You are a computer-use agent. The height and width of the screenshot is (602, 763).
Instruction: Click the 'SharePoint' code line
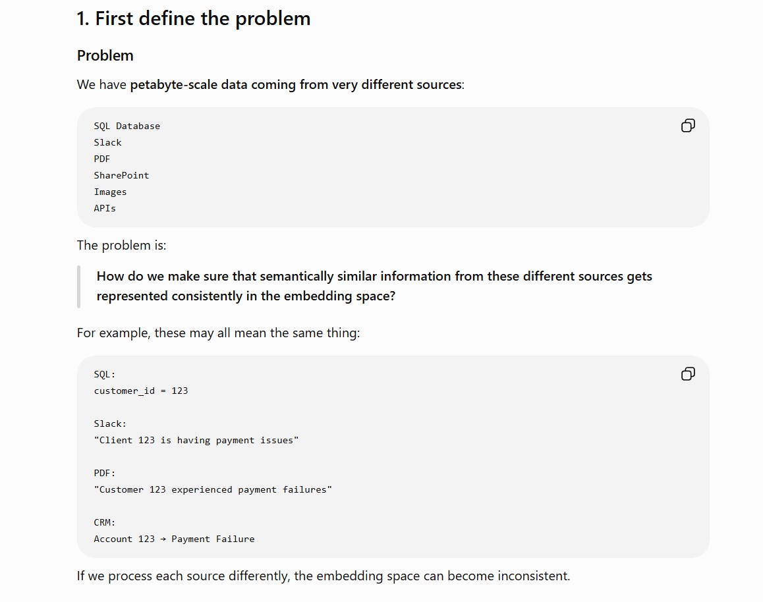121,175
